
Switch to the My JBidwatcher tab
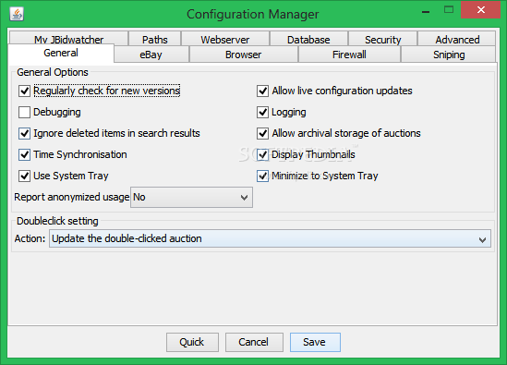point(68,39)
